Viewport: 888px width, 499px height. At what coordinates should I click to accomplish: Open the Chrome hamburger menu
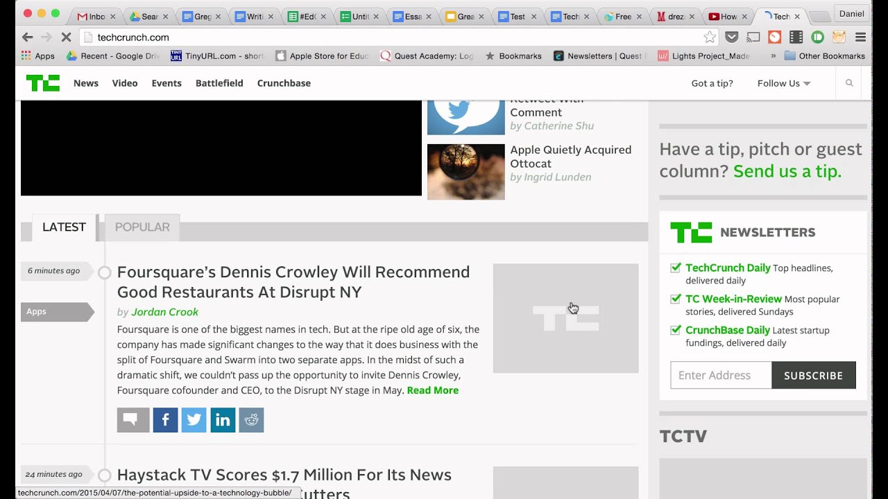tap(861, 37)
